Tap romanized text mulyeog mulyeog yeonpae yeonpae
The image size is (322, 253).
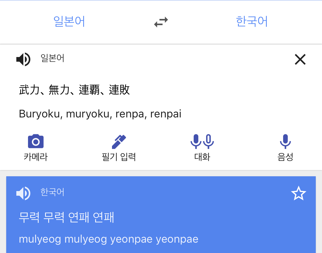pyautogui.click(x=108, y=239)
